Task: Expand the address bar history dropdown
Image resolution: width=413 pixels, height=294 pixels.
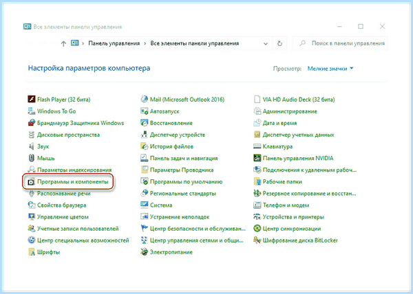Action: click(266, 43)
